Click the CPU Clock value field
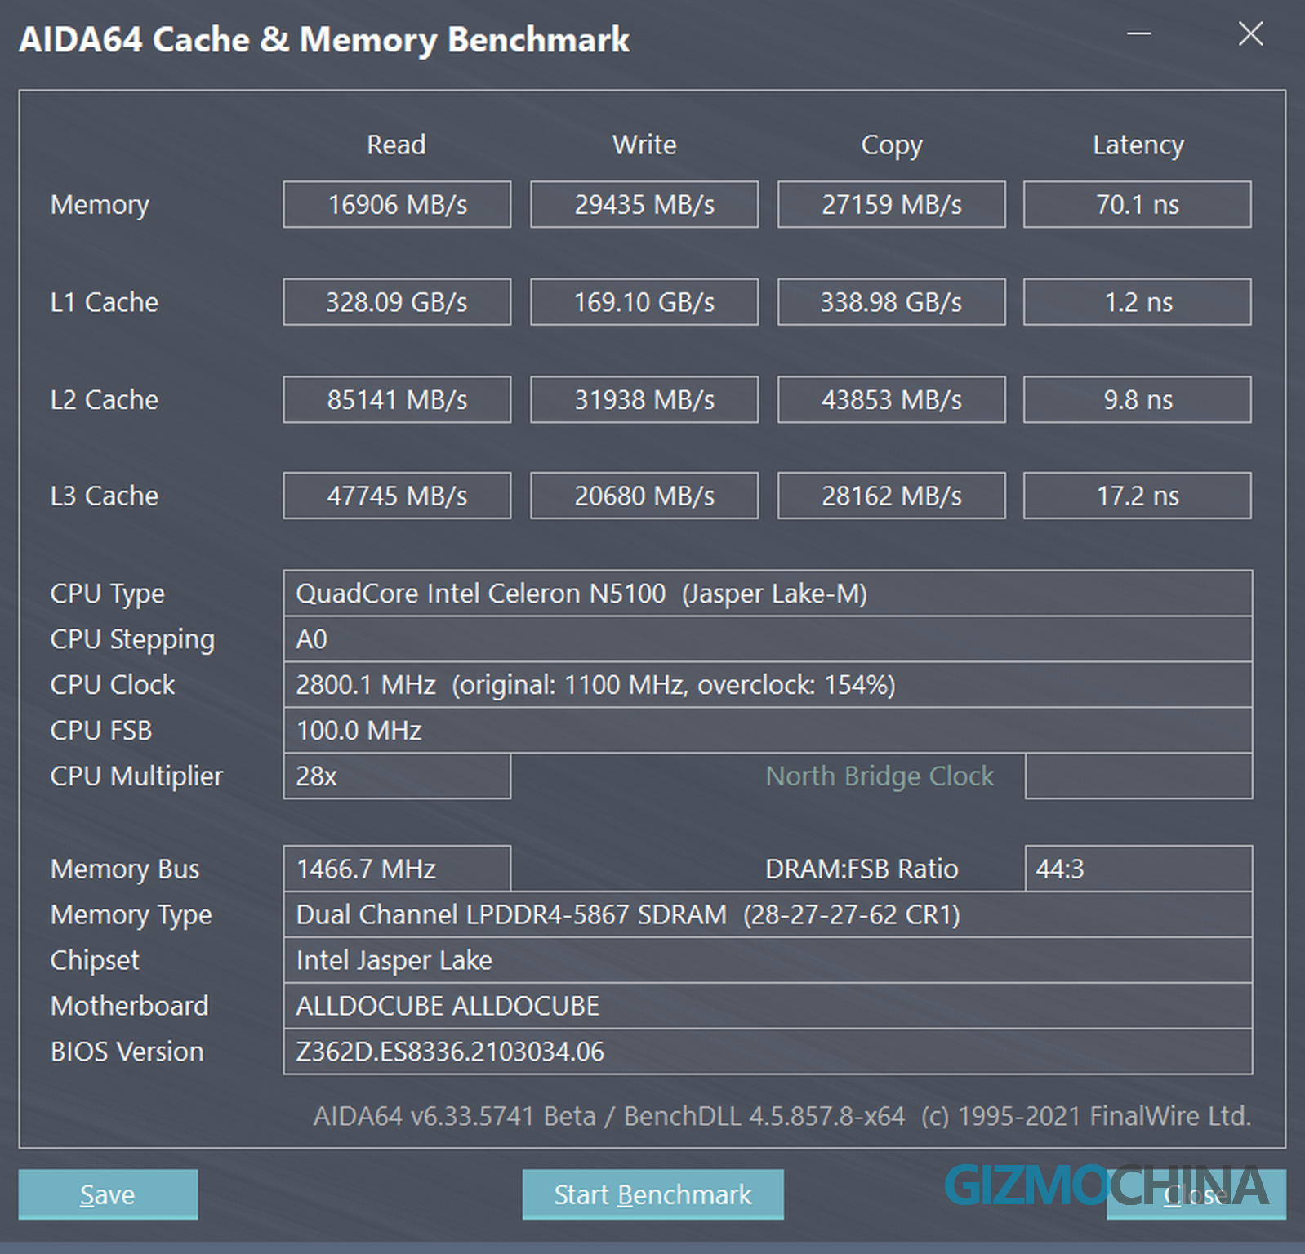 [767, 685]
